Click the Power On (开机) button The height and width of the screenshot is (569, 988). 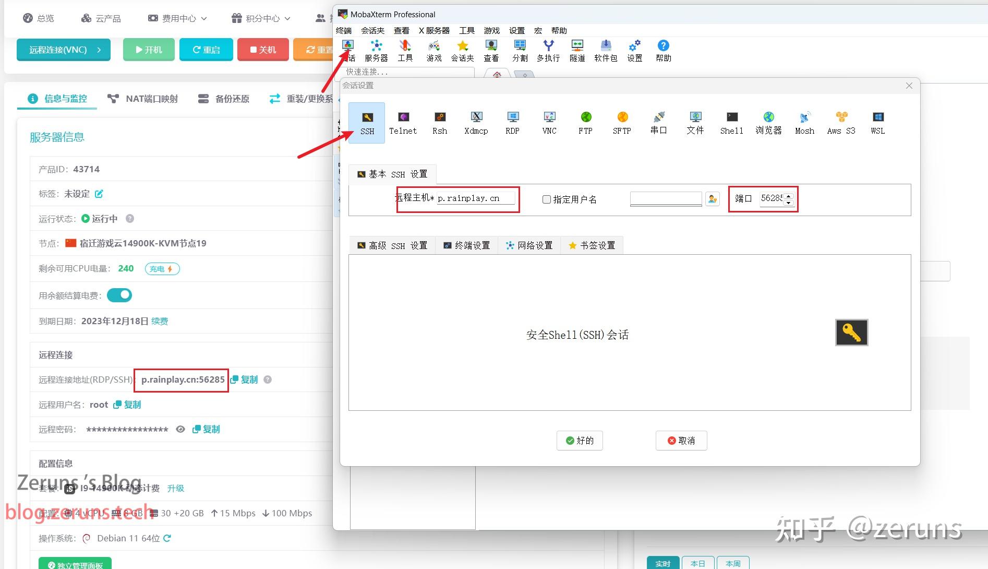[x=149, y=50]
